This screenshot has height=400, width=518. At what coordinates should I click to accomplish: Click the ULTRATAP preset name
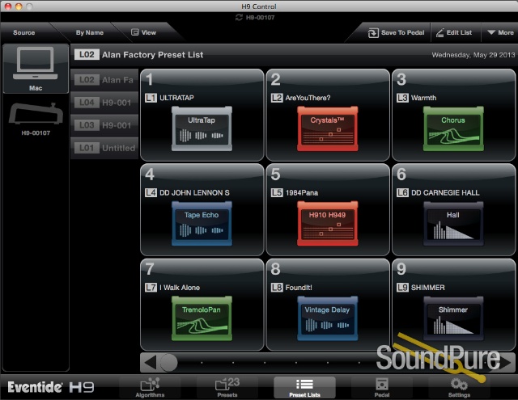coord(176,98)
